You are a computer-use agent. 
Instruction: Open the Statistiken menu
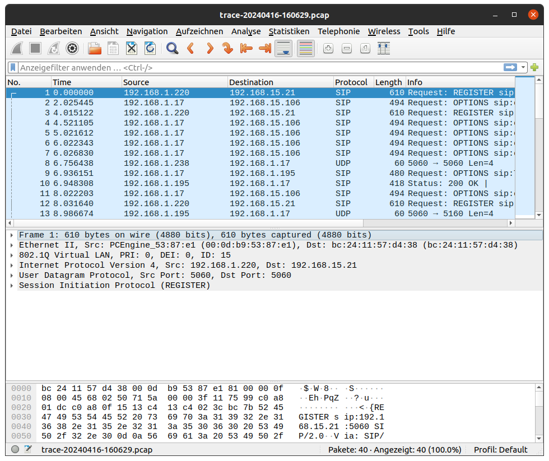pyautogui.click(x=289, y=31)
